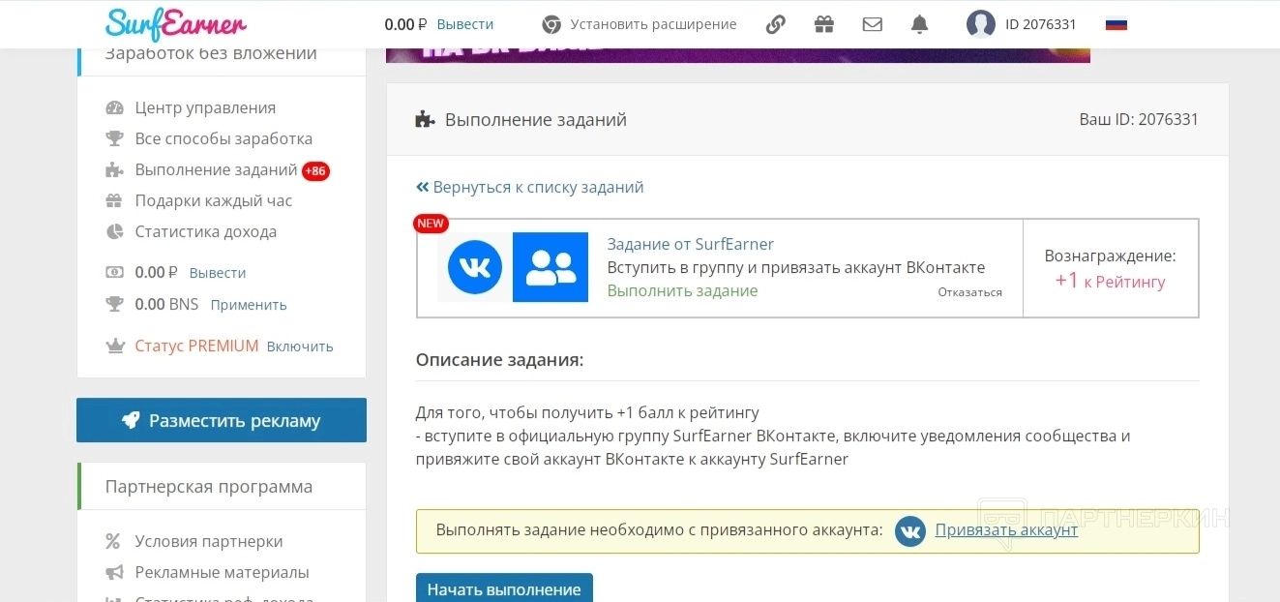Click Отказаться to decline task

pyautogui.click(x=970, y=292)
